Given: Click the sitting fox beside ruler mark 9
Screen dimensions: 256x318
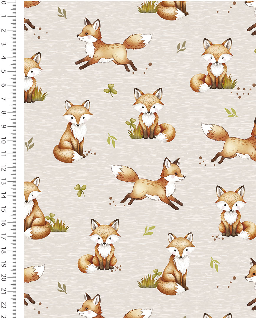Looking at the screenshot, I should 74,131.
